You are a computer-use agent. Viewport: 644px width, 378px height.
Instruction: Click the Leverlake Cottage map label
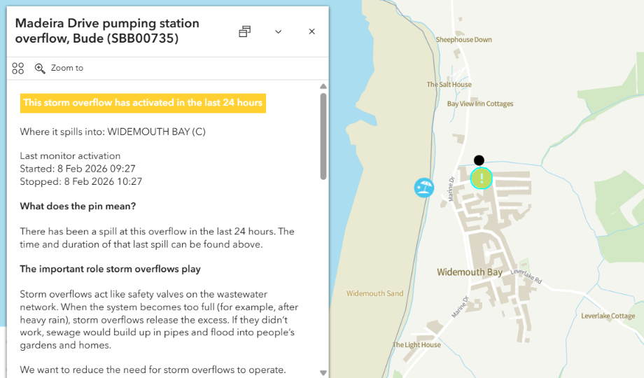[x=608, y=316]
